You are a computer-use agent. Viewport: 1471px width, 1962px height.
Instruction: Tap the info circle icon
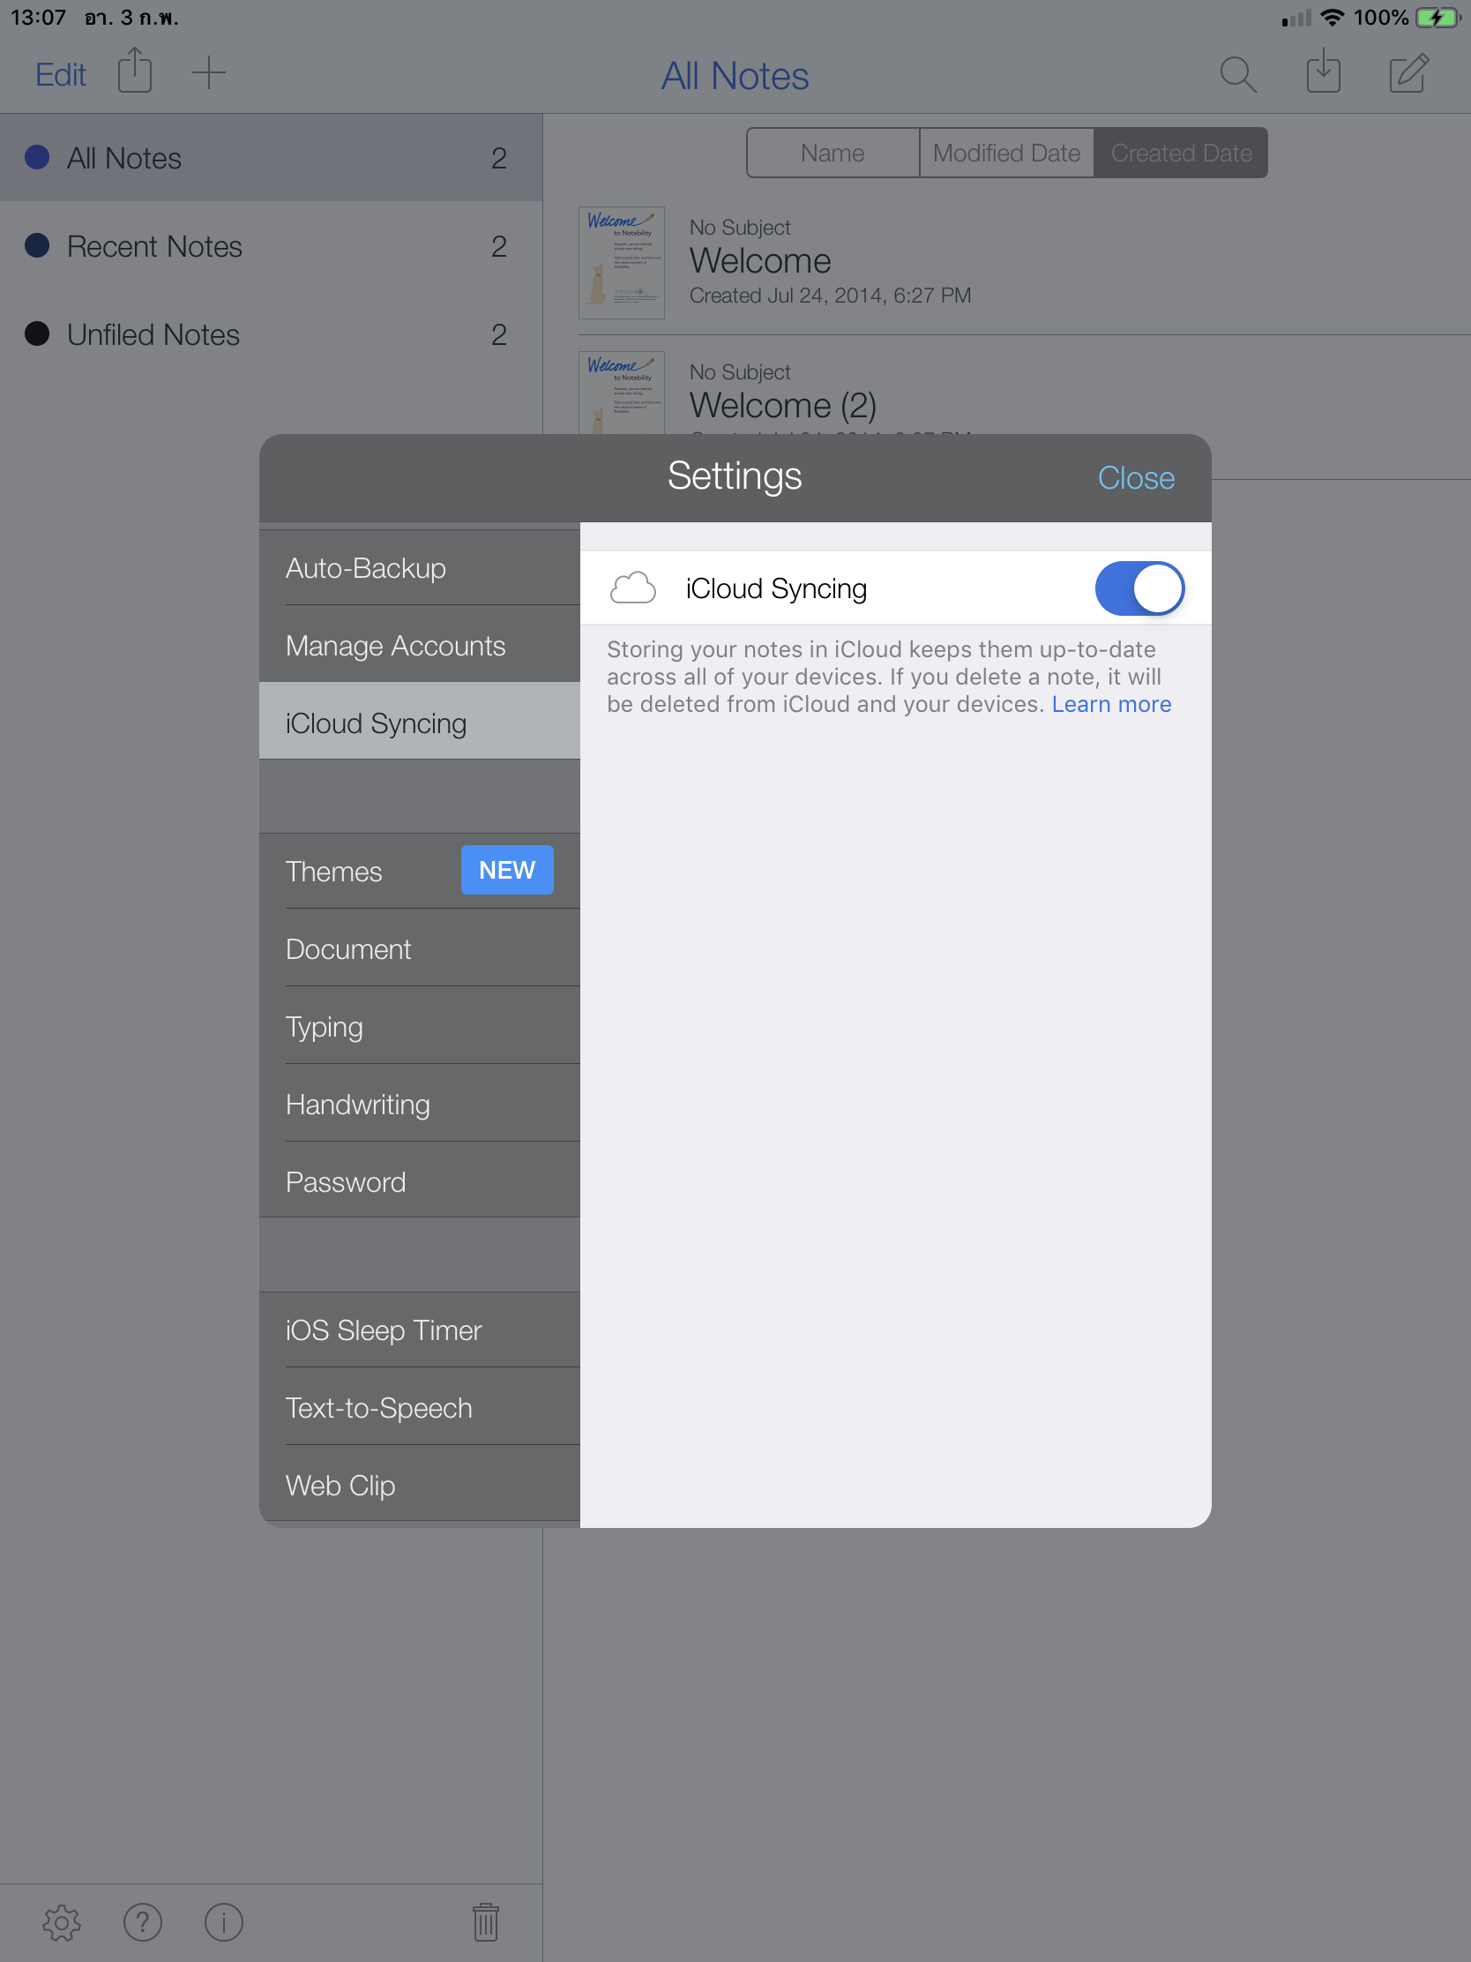pos(223,1922)
